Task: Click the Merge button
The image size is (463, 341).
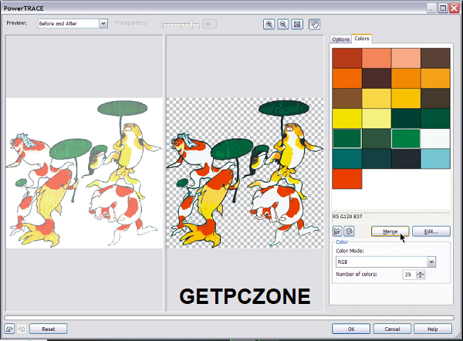Action: tap(390, 231)
